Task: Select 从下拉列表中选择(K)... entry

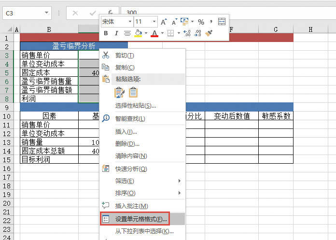Action: pos(142,231)
